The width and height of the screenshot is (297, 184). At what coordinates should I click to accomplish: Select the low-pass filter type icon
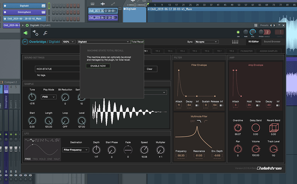(x=199, y=121)
